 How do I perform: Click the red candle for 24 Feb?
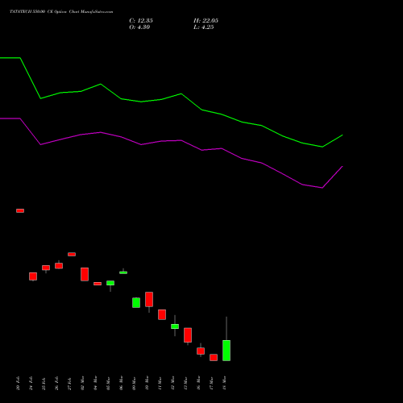click(x=33, y=276)
